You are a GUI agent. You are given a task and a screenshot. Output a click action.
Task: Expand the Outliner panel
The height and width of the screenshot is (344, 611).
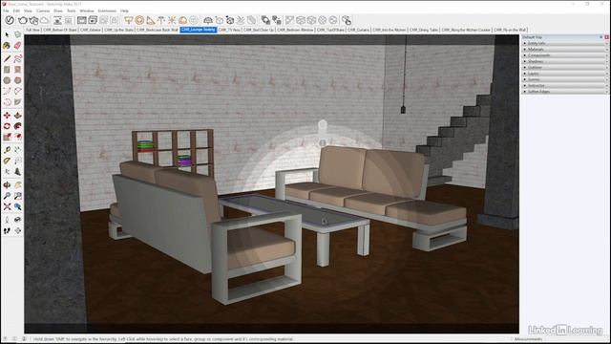(x=564, y=68)
